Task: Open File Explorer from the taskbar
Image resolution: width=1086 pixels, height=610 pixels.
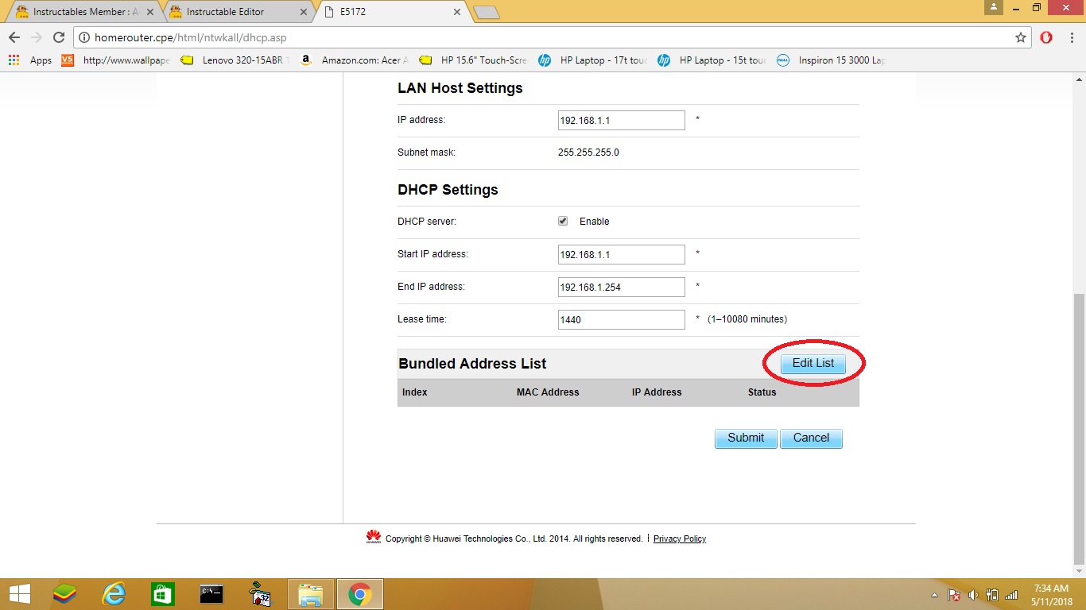Action: (310, 594)
